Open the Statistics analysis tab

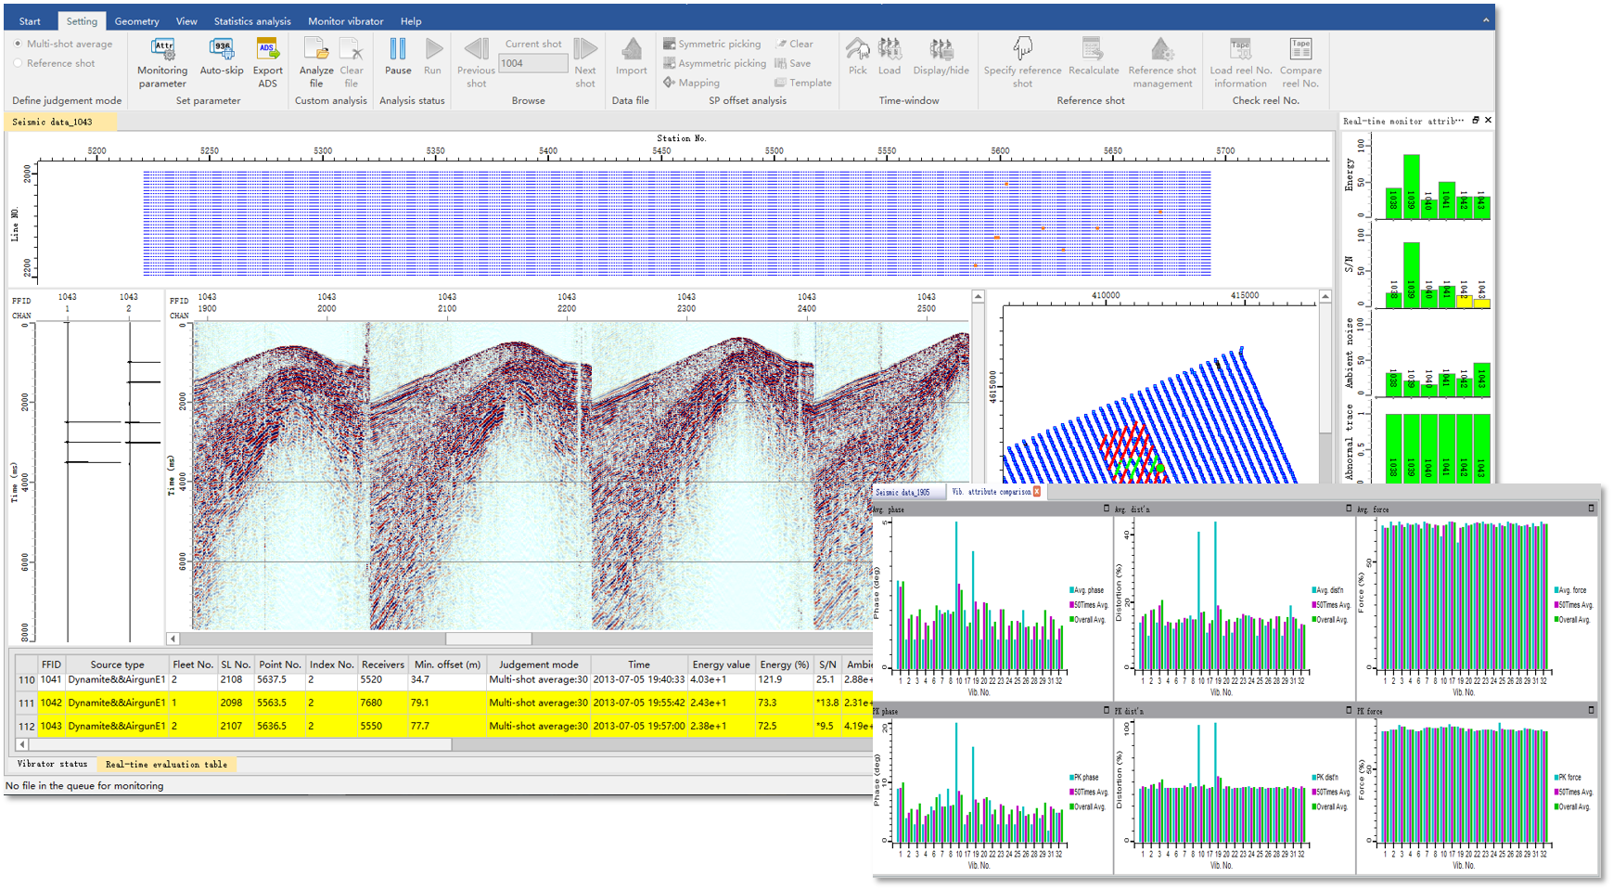252,20
